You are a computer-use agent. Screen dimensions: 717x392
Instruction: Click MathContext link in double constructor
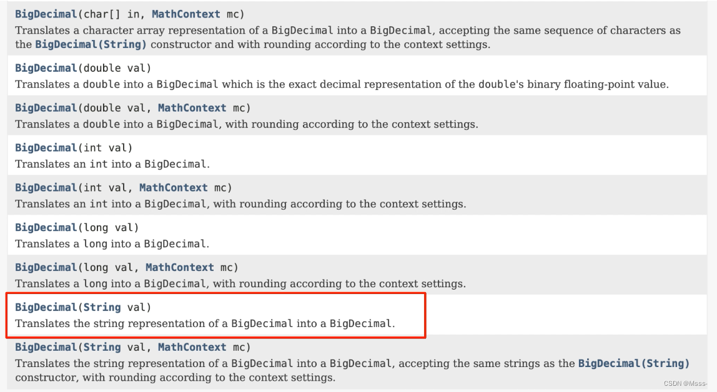[192, 108]
